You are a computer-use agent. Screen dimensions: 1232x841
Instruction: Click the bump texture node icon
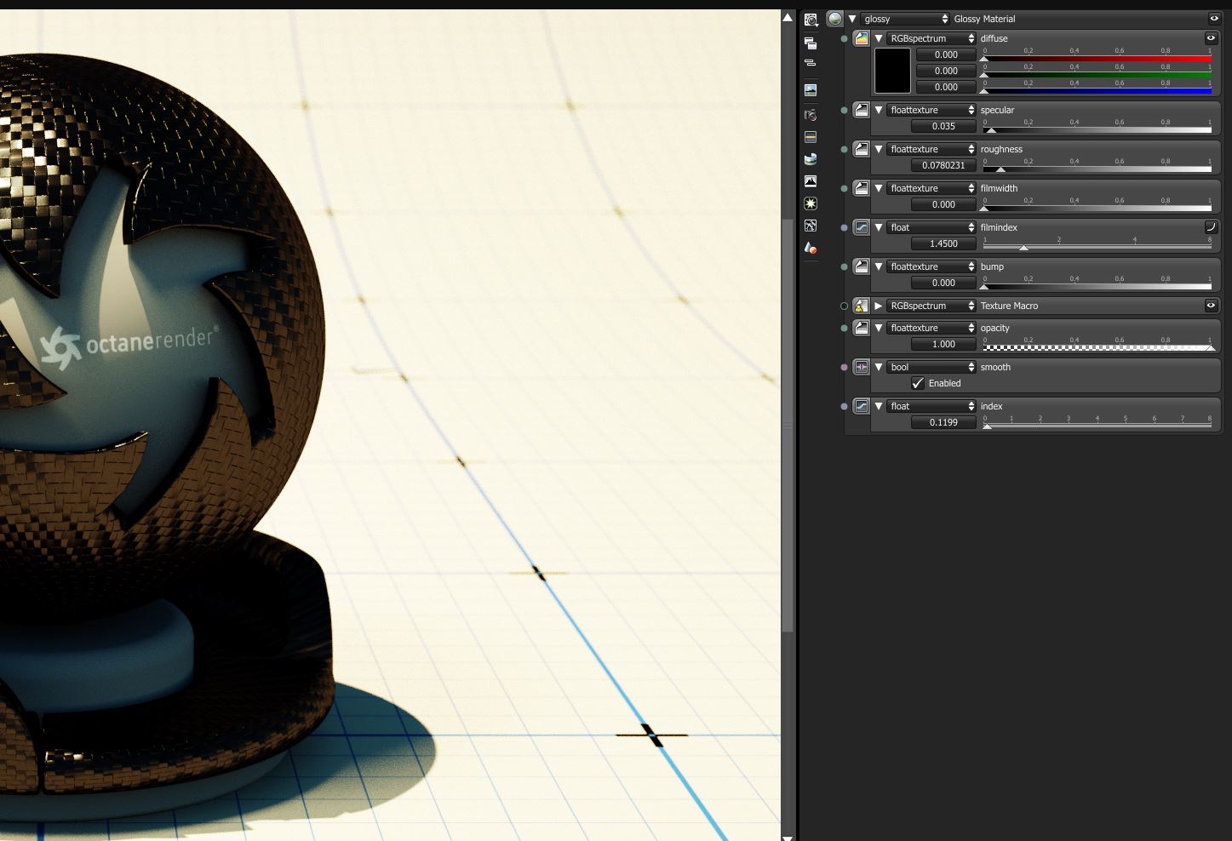[x=862, y=266]
